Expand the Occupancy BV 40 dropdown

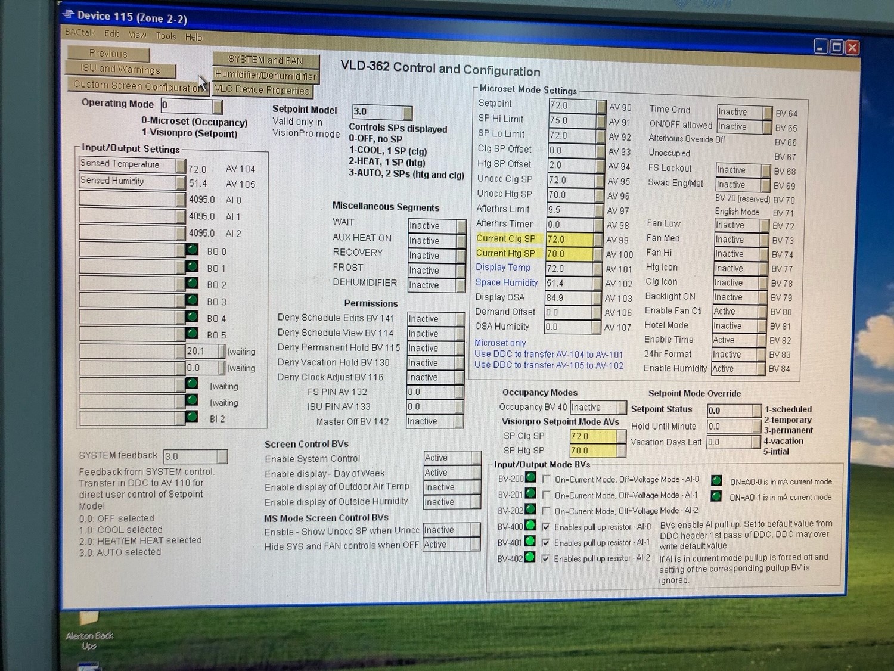pyautogui.click(x=622, y=408)
